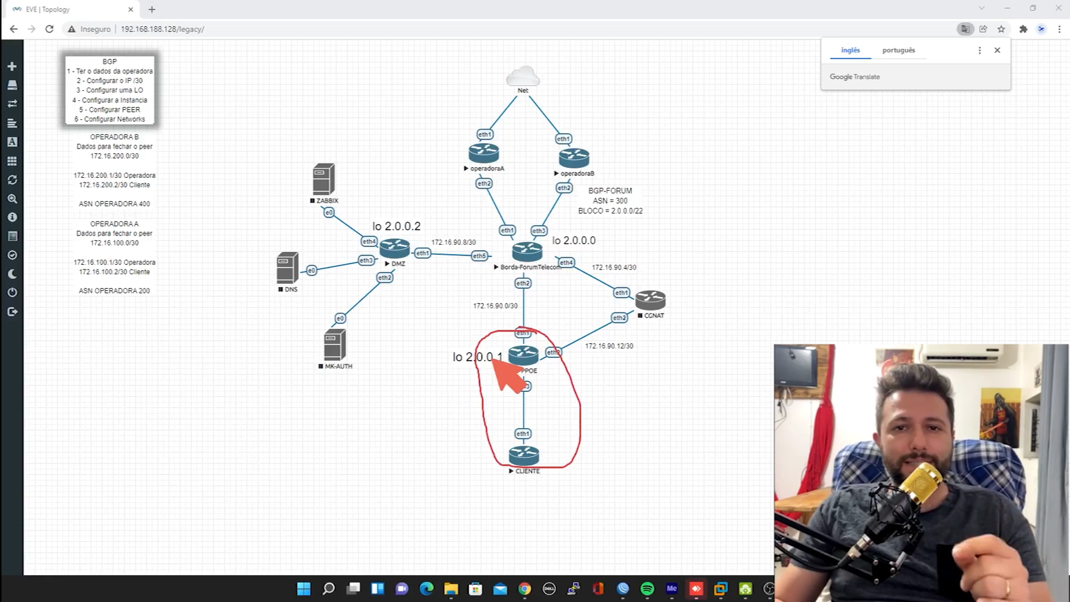Viewport: 1070px width, 602px height.
Task: Open Chrome's three-dot main menu
Action: pyautogui.click(x=1059, y=29)
